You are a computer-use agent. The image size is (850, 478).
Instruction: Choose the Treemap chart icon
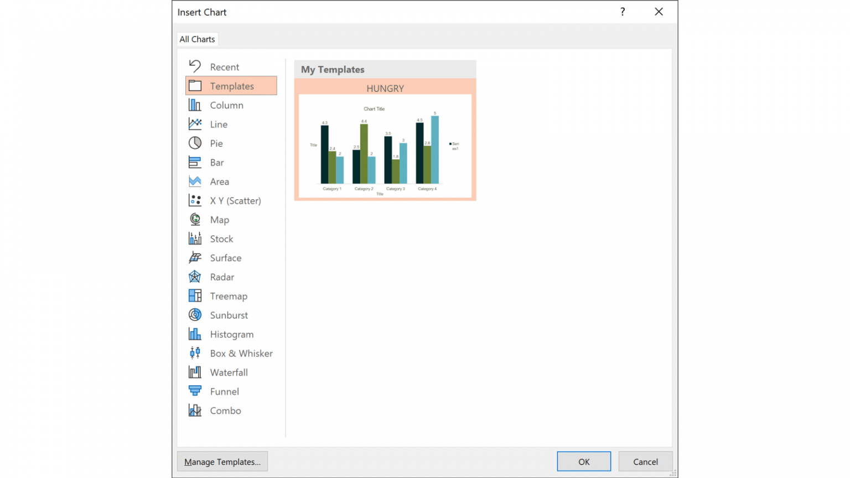coord(195,295)
